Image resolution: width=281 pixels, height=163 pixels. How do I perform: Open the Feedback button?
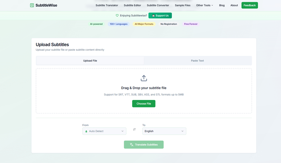pos(249,5)
